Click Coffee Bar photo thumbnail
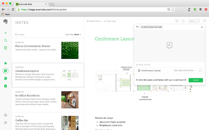The width and height of the screenshot is (209, 130). coord(70,123)
